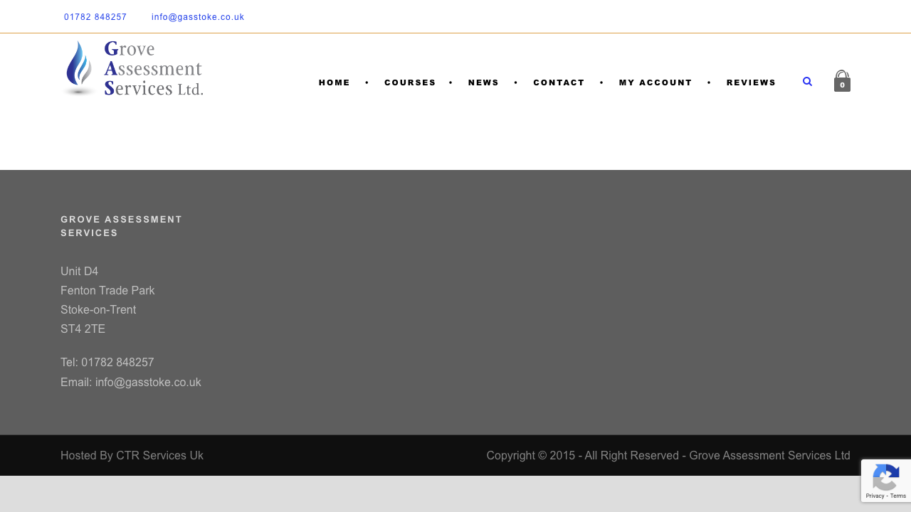Select NEWS from the navigation
Image resolution: width=911 pixels, height=512 pixels.
click(x=483, y=82)
